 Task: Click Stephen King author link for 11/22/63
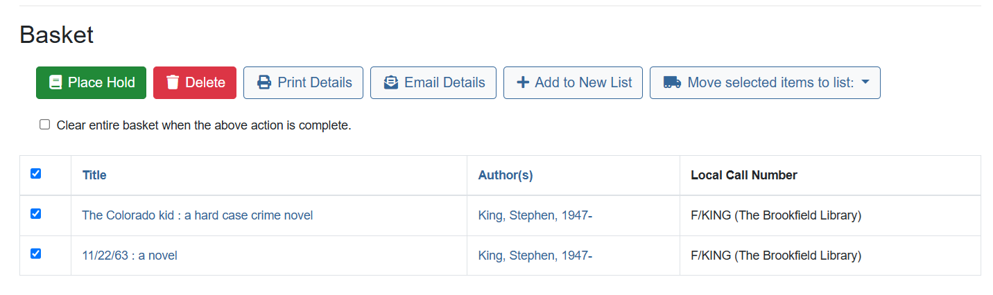click(535, 256)
